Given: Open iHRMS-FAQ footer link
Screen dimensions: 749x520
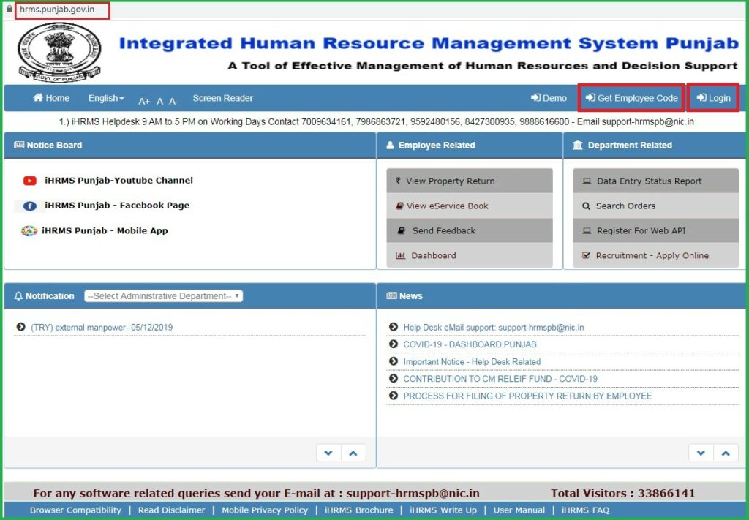Looking at the screenshot, I should [585, 510].
